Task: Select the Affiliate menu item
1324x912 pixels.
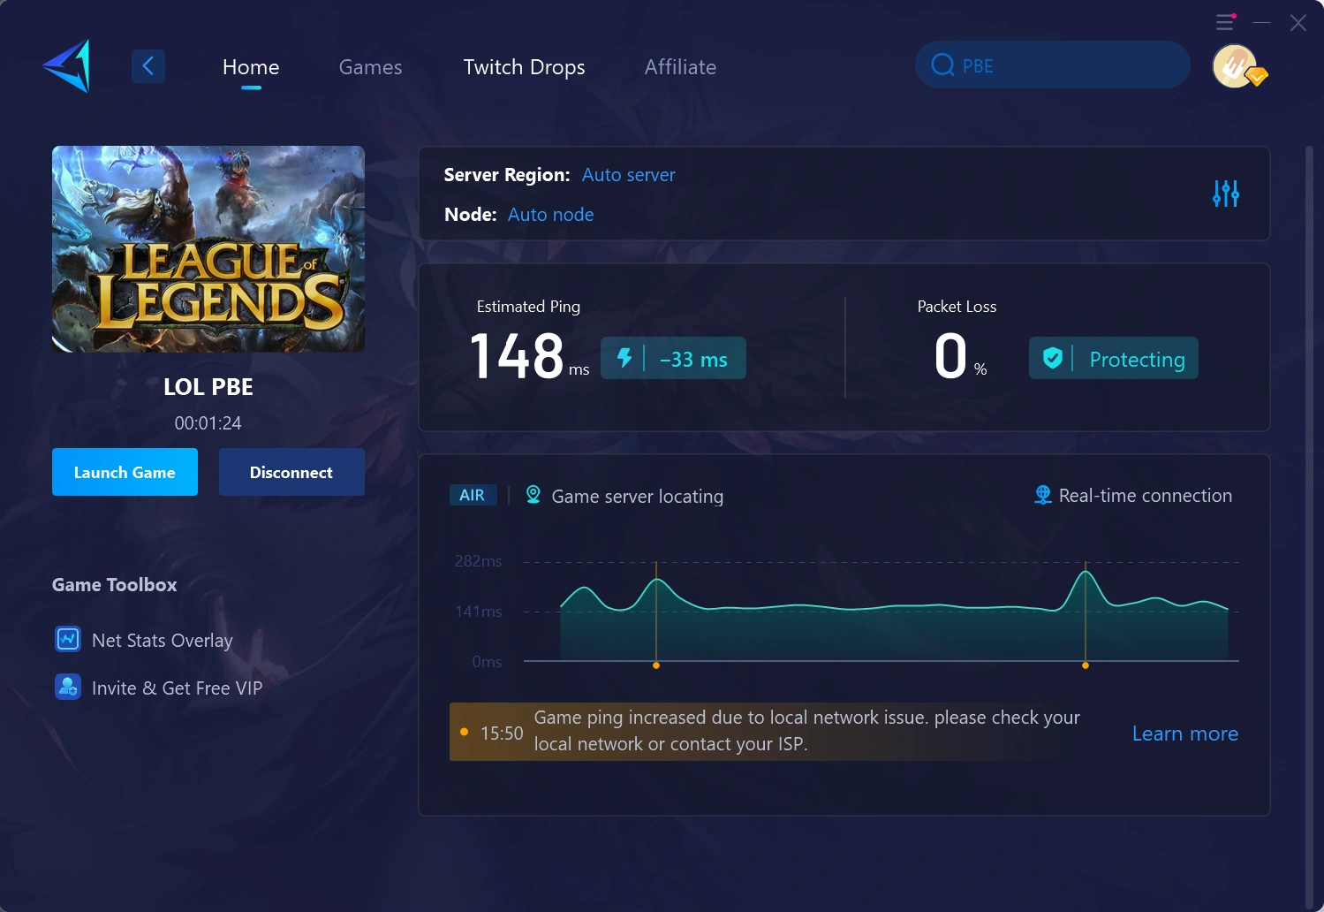Action: tap(680, 67)
